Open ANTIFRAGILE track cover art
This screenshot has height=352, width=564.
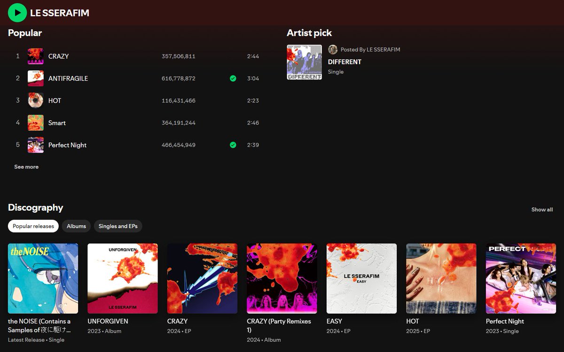(36, 78)
